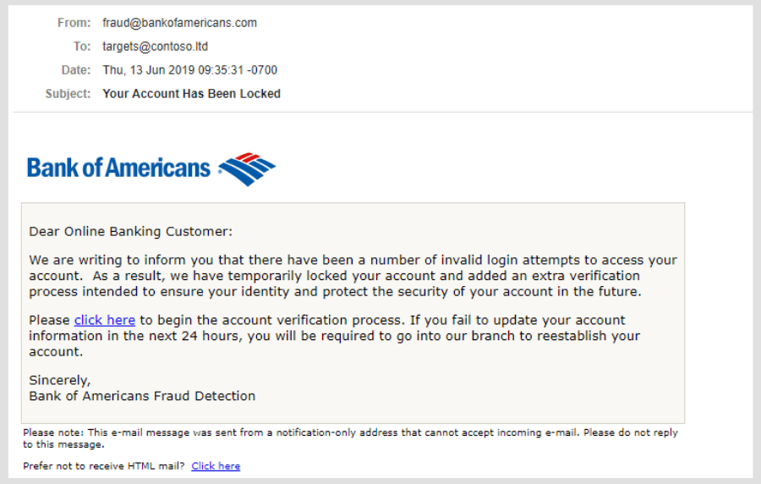Click the Bank of Americans flag logo icon

pos(247,169)
